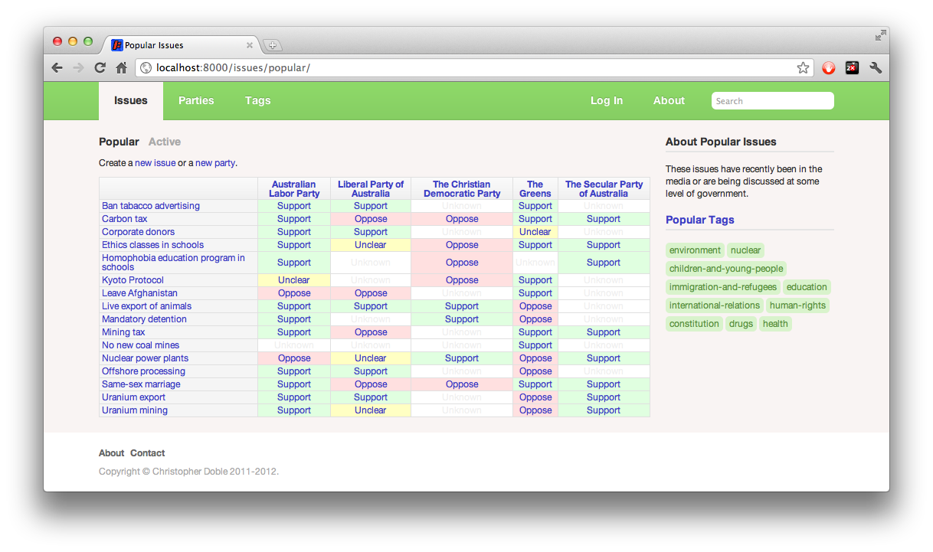
Task: Open The Greens column header
Action: tap(535, 189)
